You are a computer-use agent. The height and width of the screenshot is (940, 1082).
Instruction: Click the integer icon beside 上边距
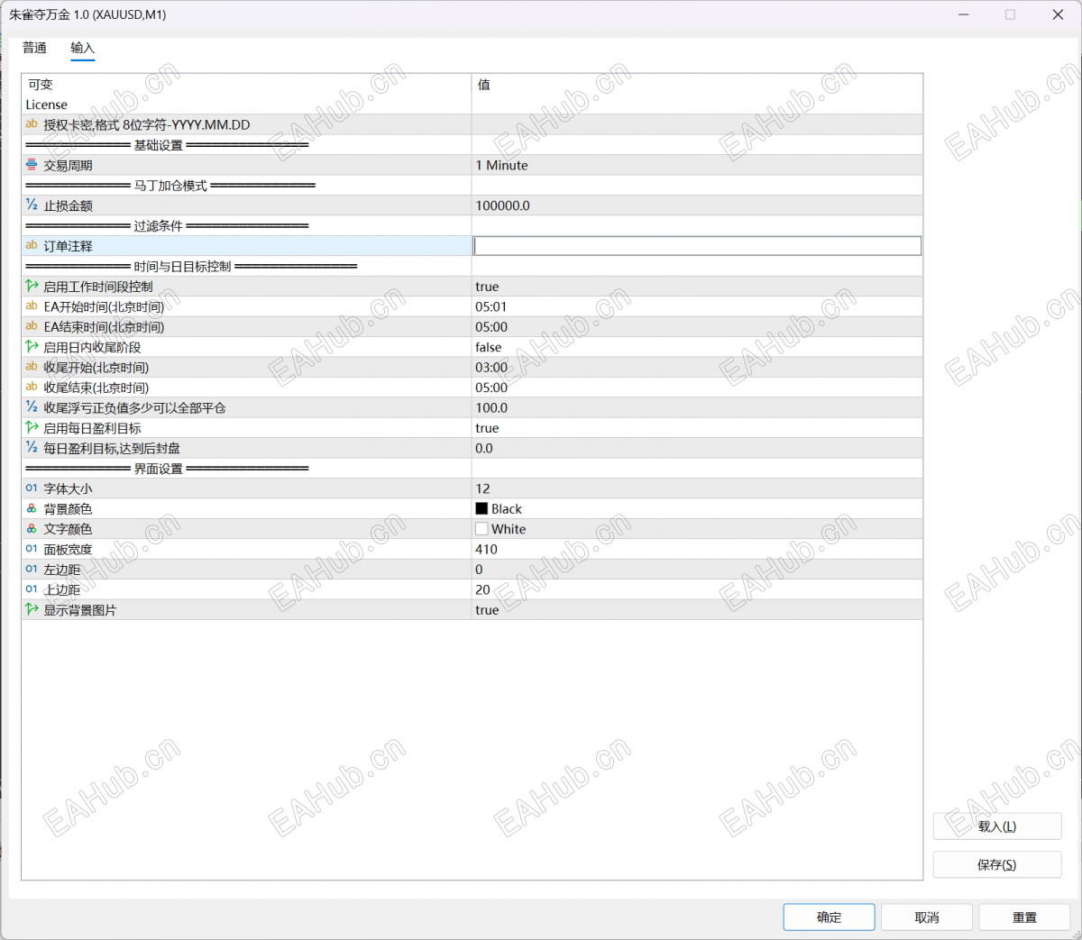32,589
